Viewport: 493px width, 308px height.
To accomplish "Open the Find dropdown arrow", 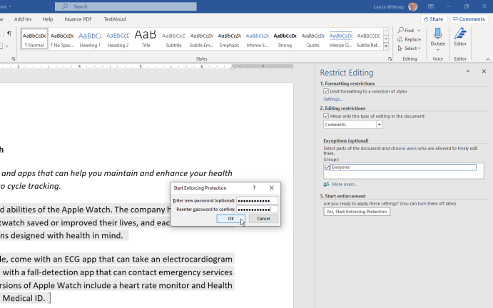I will pos(419,31).
